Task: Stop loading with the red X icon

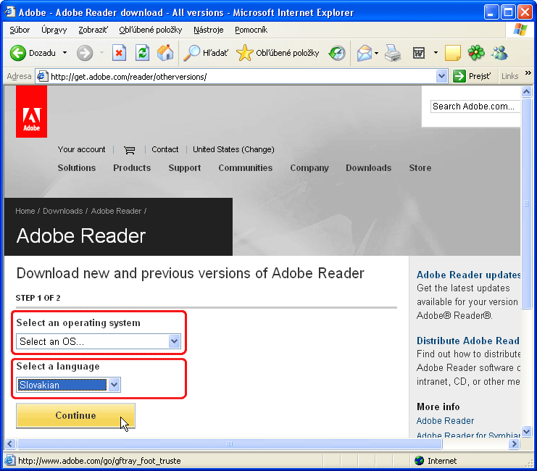Action: click(119, 53)
